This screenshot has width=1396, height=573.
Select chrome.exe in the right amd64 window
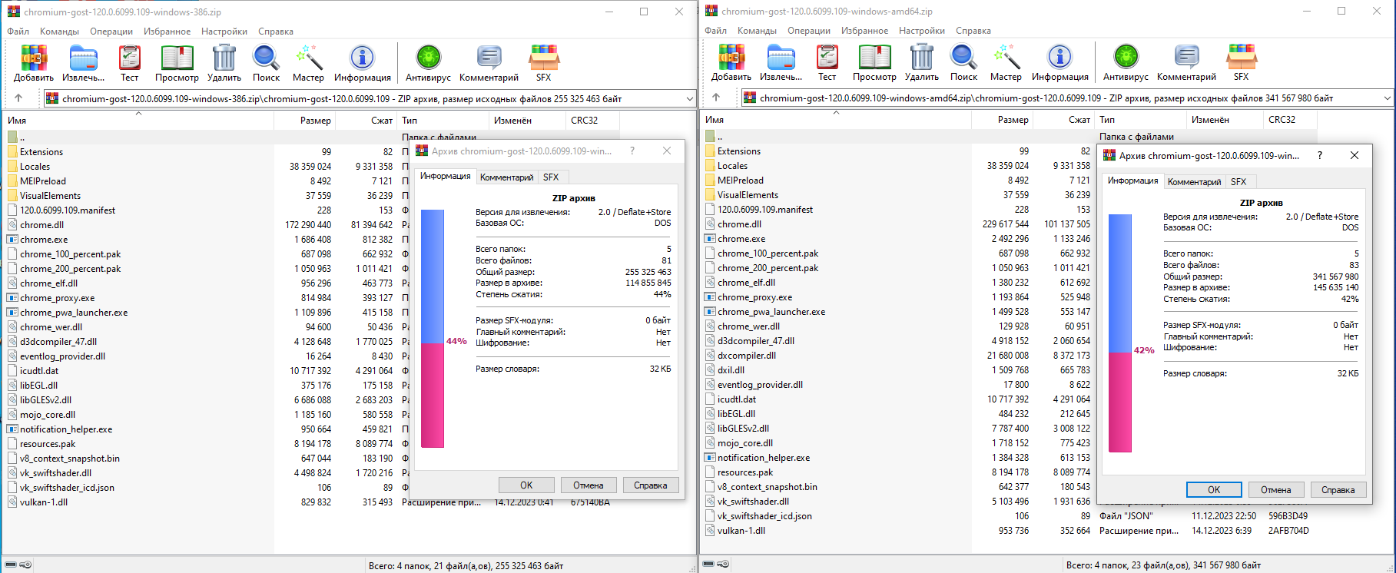pos(741,239)
